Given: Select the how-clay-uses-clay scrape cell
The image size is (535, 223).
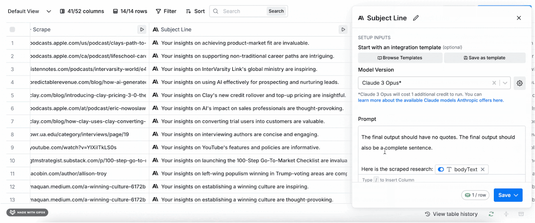Looking at the screenshot, I should (x=89, y=121).
